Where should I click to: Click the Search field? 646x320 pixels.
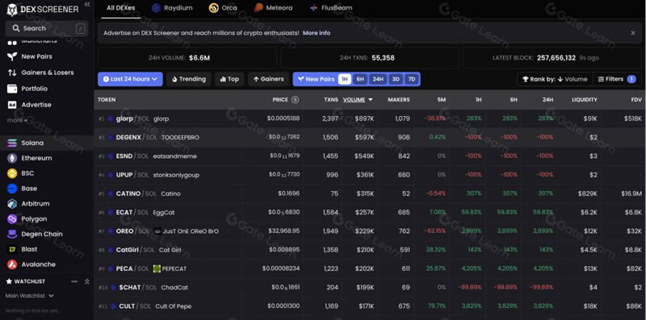[47, 28]
